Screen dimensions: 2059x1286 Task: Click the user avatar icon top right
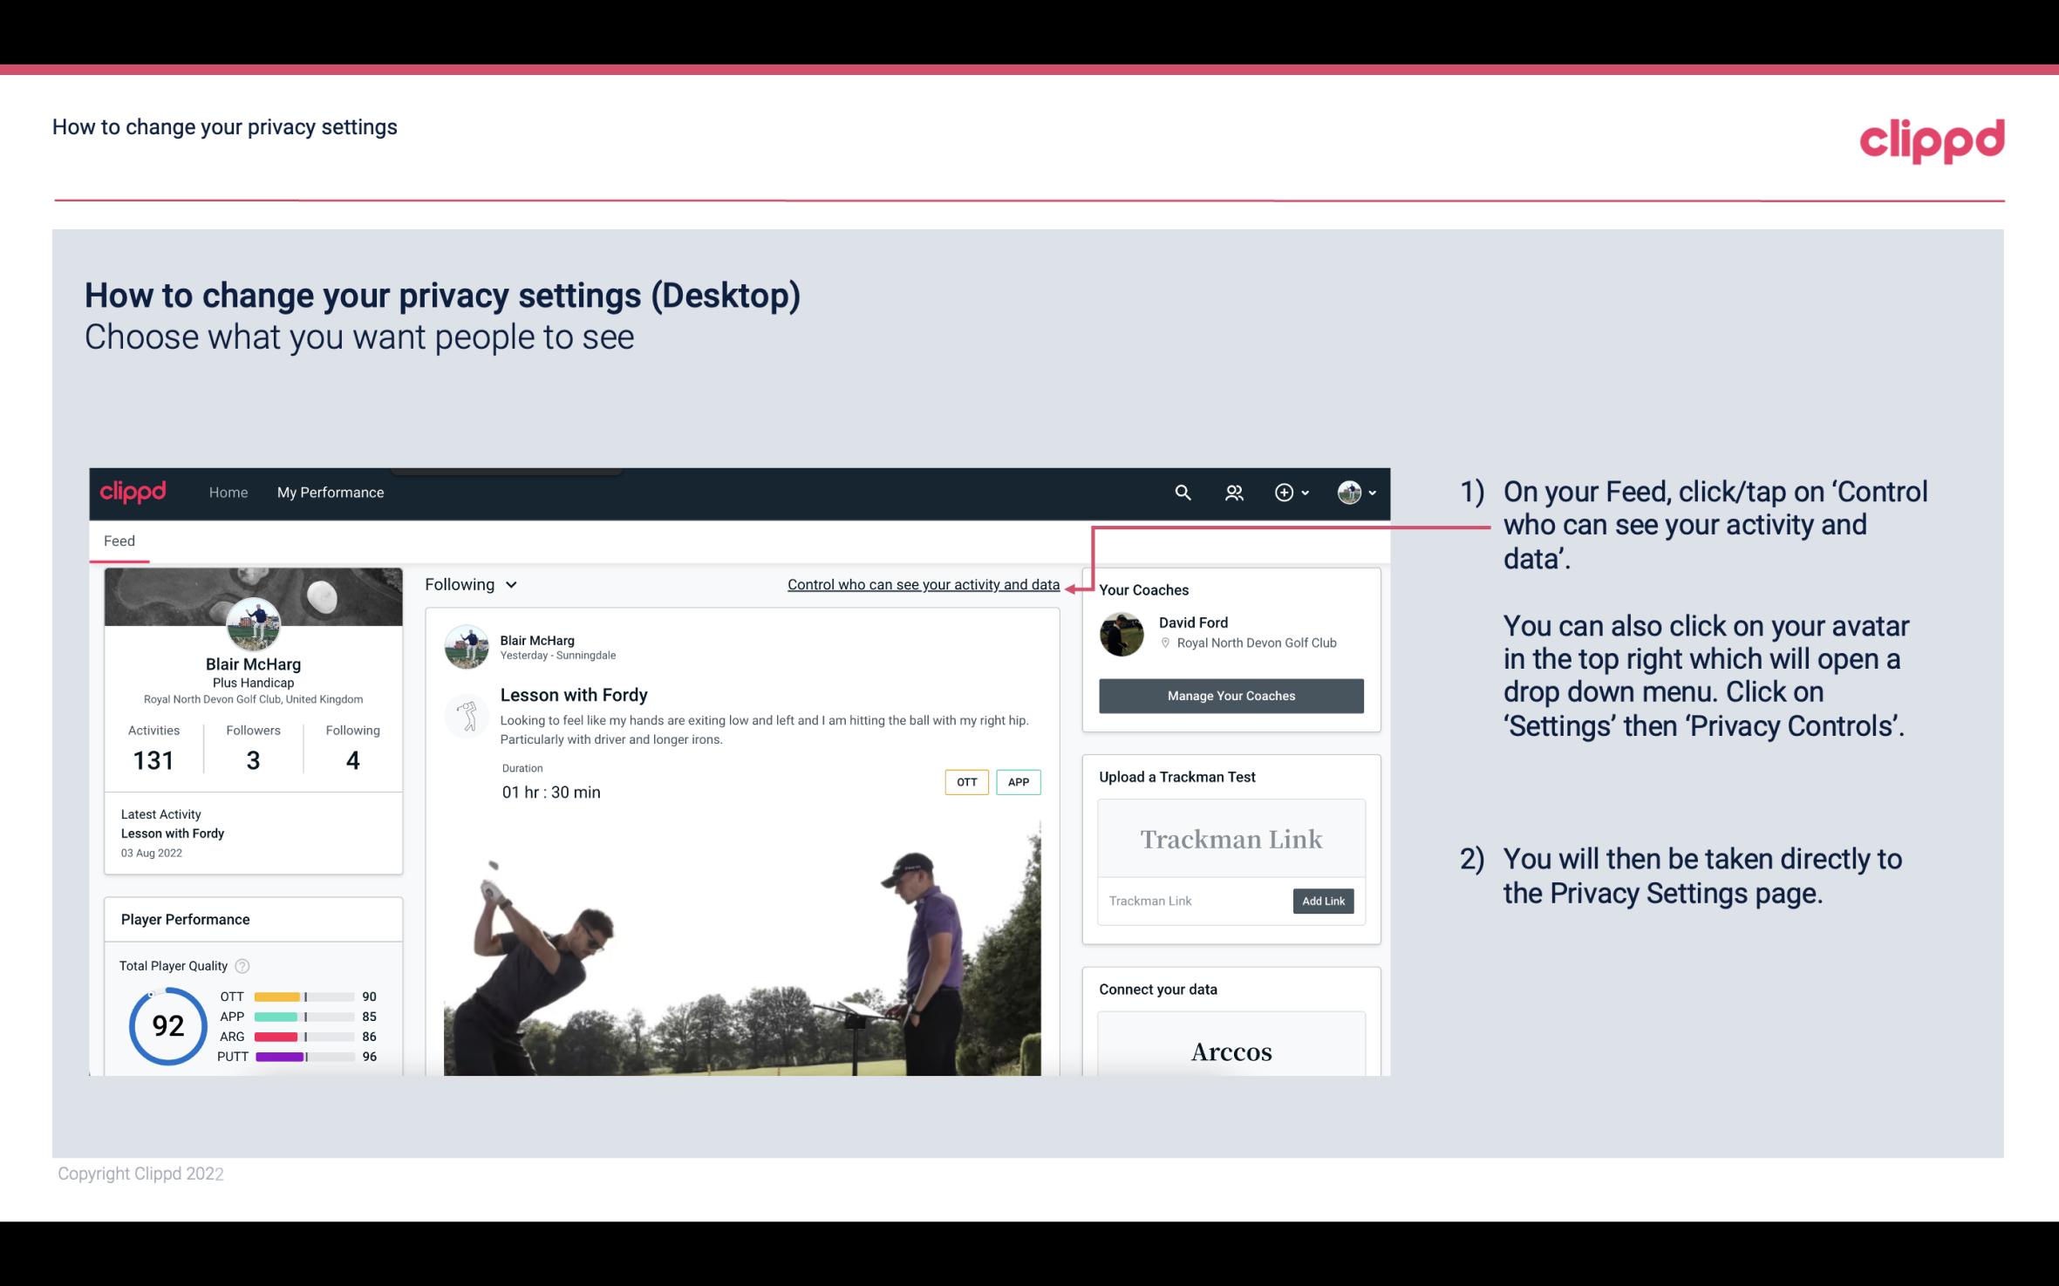[x=1347, y=492]
